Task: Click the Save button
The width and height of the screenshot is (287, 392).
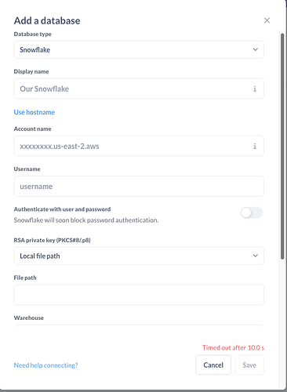Action: [249, 365]
